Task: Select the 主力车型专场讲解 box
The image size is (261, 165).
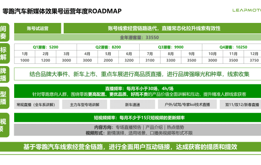Action: coord(85,104)
